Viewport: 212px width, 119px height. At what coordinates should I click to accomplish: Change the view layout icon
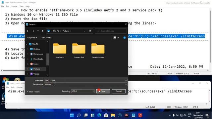pos(115,38)
